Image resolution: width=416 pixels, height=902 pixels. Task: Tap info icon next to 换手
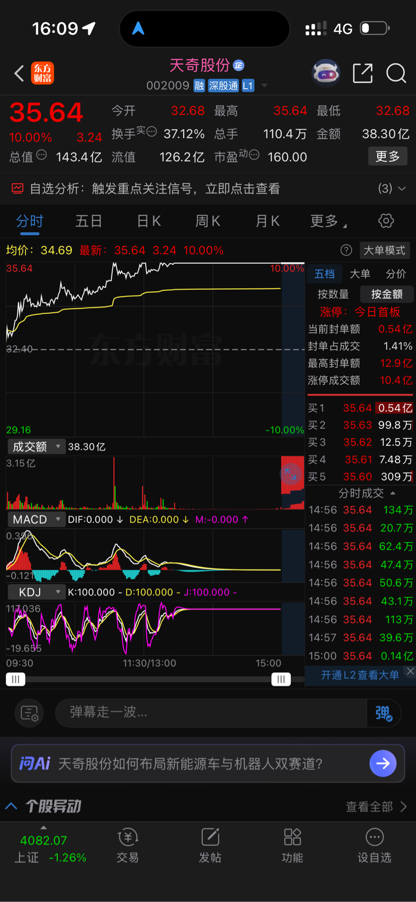(x=152, y=131)
